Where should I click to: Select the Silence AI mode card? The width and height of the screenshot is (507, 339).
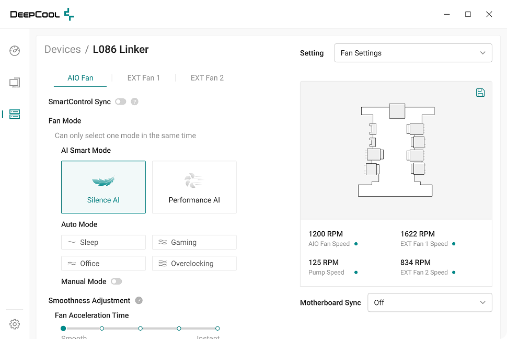tap(103, 187)
